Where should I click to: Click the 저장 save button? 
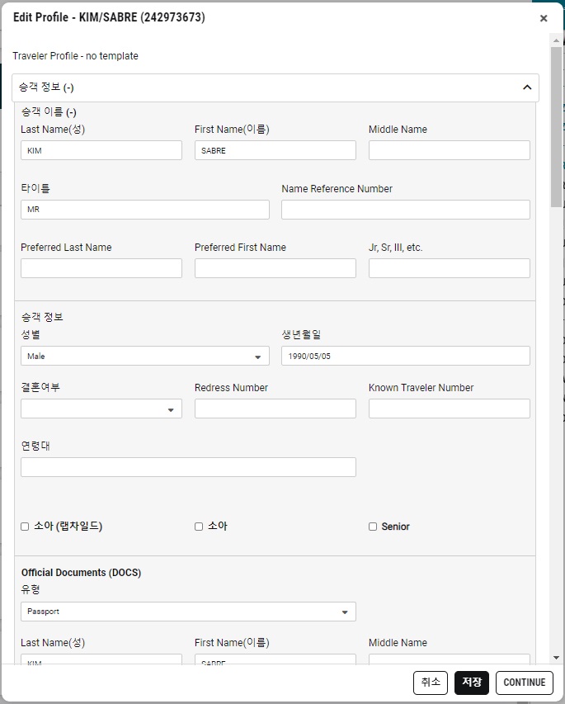[x=472, y=683]
